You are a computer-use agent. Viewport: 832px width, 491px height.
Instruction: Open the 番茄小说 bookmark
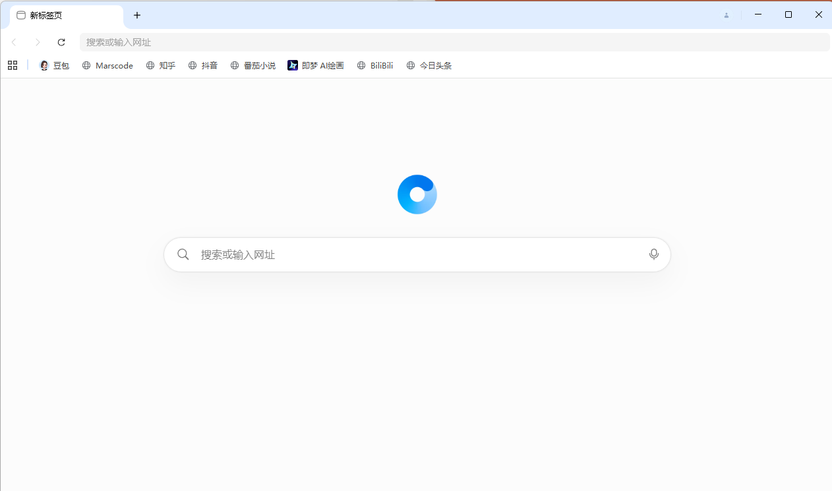(x=253, y=65)
